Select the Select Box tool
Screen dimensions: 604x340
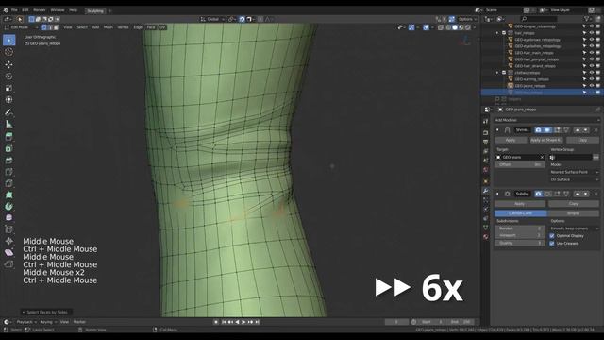pyautogui.click(x=8, y=40)
